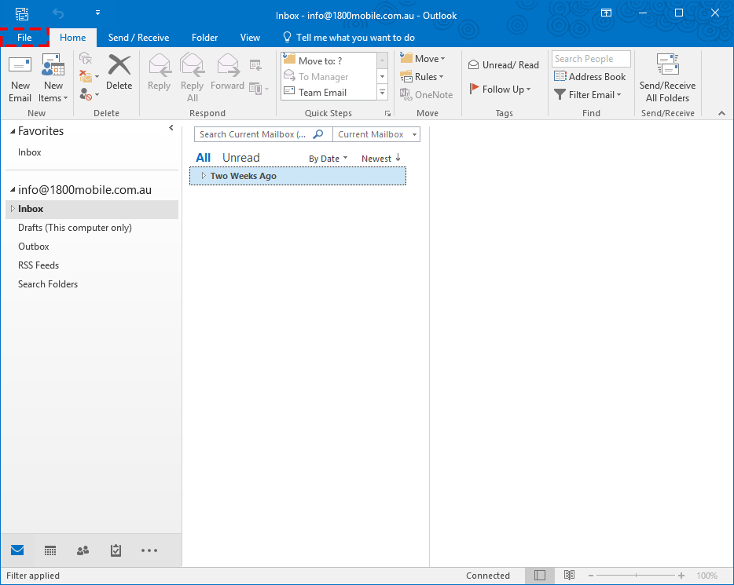Click Send/Receive quick access icon
This screenshot has width=734, height=585.
tap(22, 13)
